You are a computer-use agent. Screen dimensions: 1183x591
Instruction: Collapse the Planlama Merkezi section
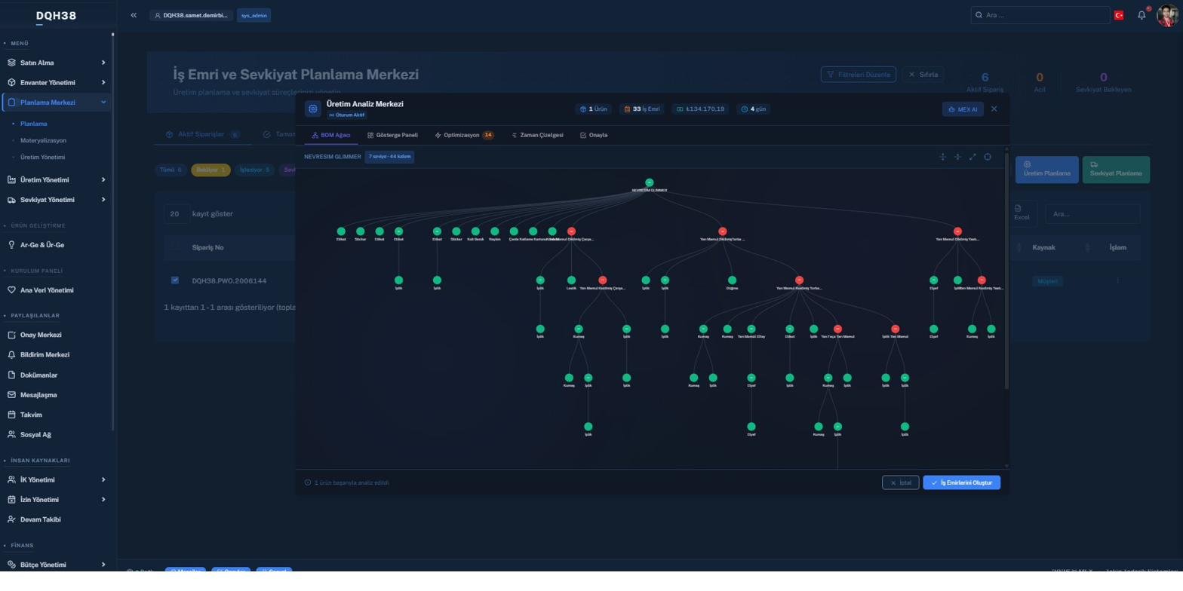pos(57,103)
